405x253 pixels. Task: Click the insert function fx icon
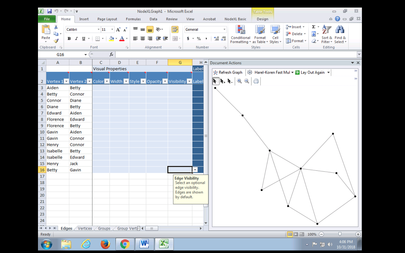(111, 55)
